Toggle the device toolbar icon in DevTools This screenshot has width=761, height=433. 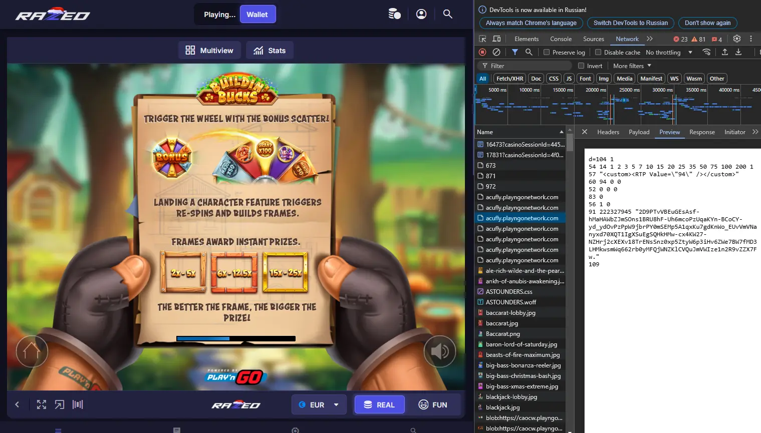(496, 39)
